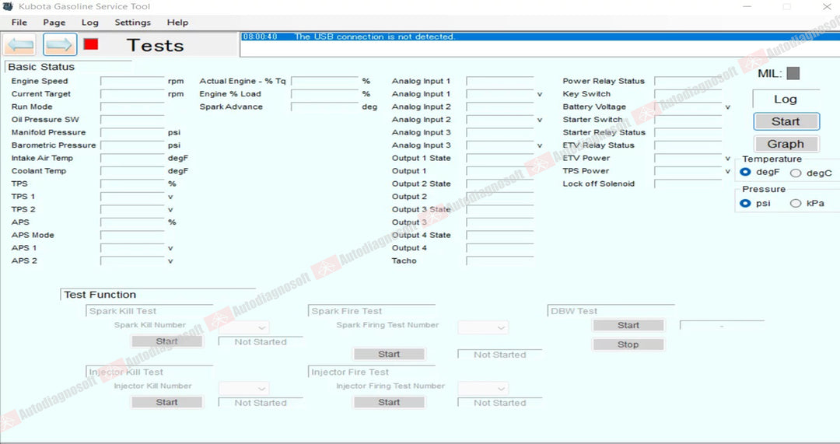Click the DBW Test result field

(x=722, y=326)
